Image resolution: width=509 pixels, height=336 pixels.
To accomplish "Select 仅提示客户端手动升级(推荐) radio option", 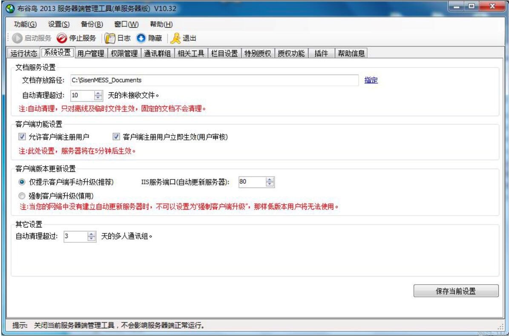I will point(22,182).
